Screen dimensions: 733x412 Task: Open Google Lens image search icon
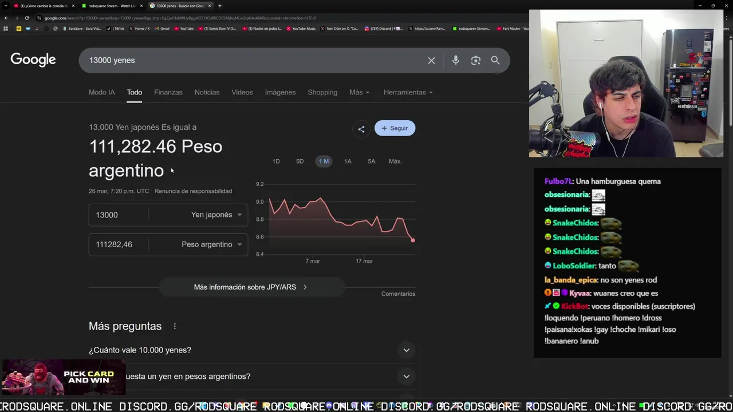(x=475, y=60)
